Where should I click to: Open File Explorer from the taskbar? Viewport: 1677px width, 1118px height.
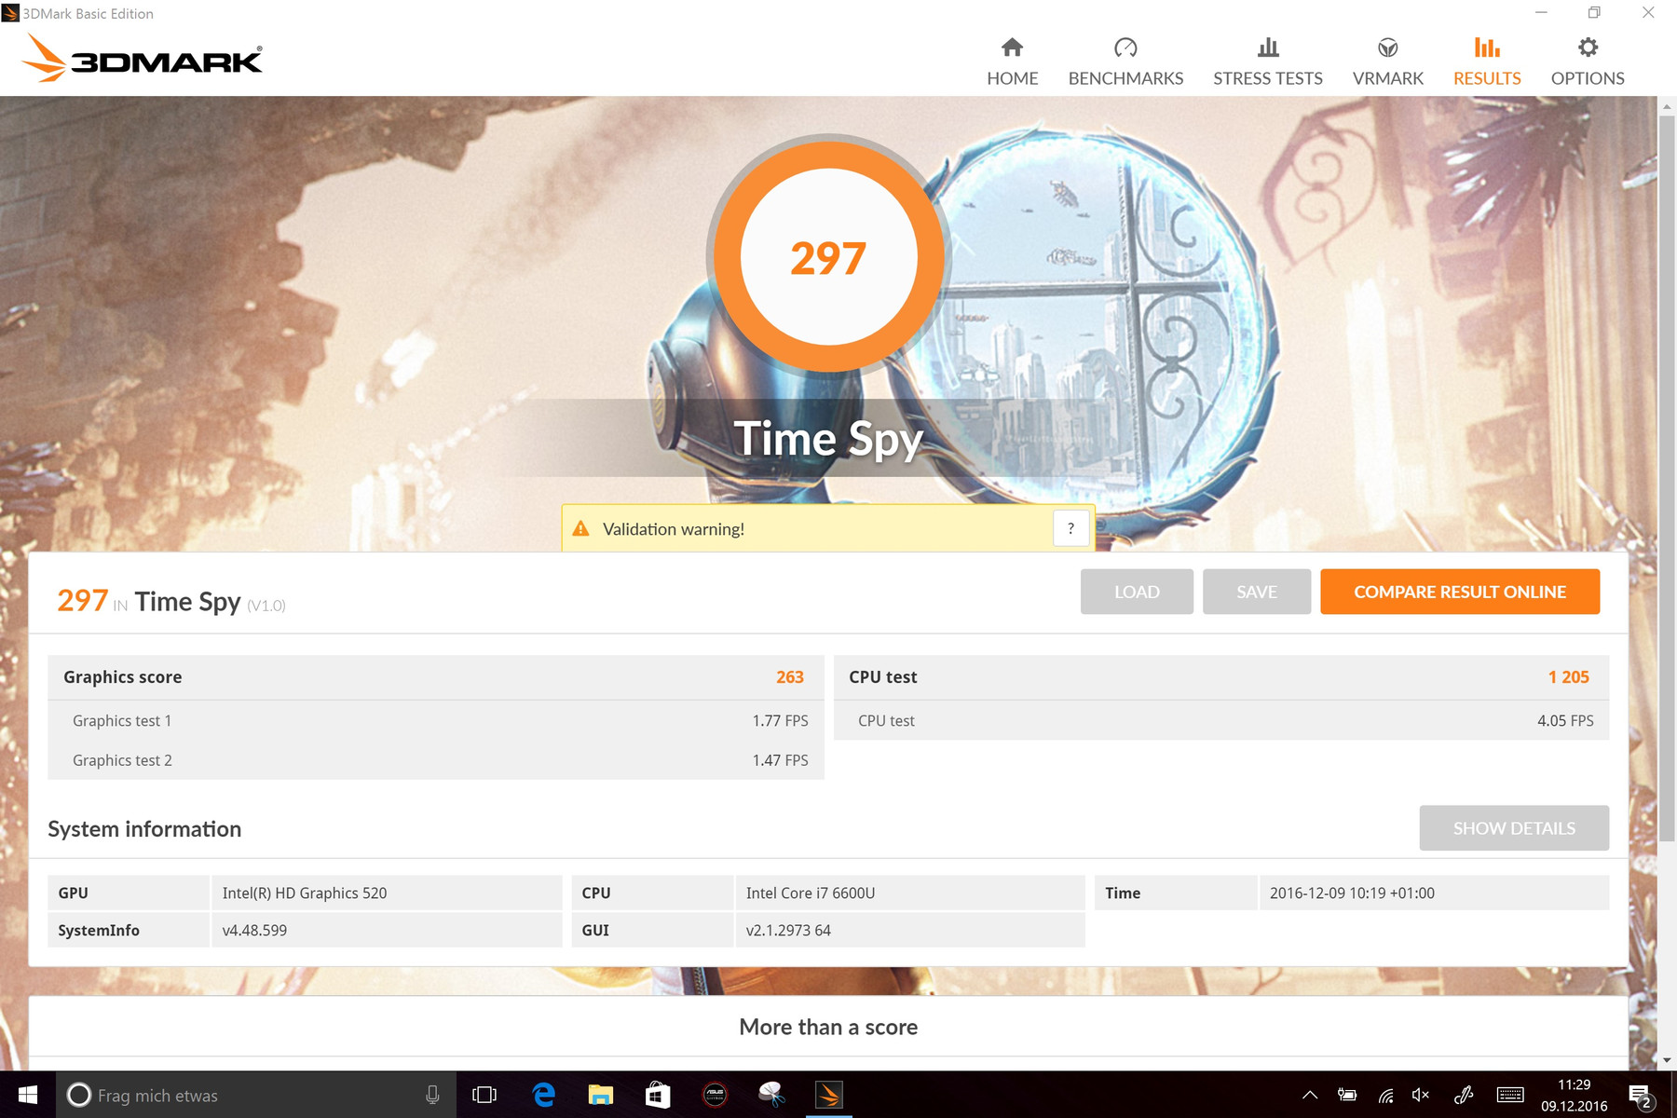pos(601,1095)
